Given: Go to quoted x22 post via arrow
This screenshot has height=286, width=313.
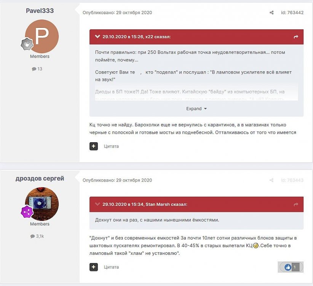Looking at the screenshot, I should [296, 37].
